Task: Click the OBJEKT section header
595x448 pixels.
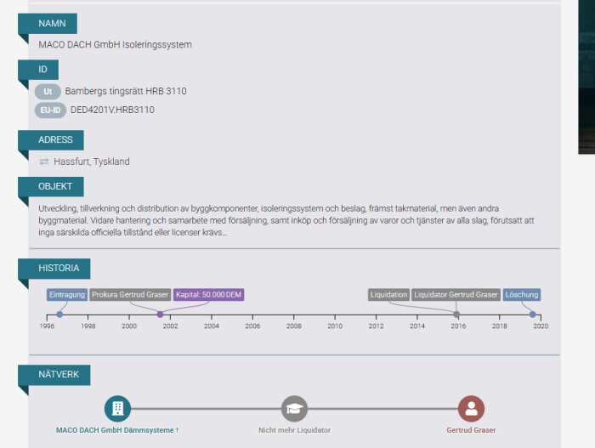Action: (51, 186)
